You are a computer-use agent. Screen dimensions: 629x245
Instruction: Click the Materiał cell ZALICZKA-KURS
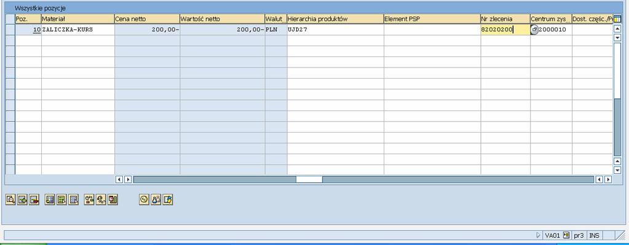(x=78, y=29)
